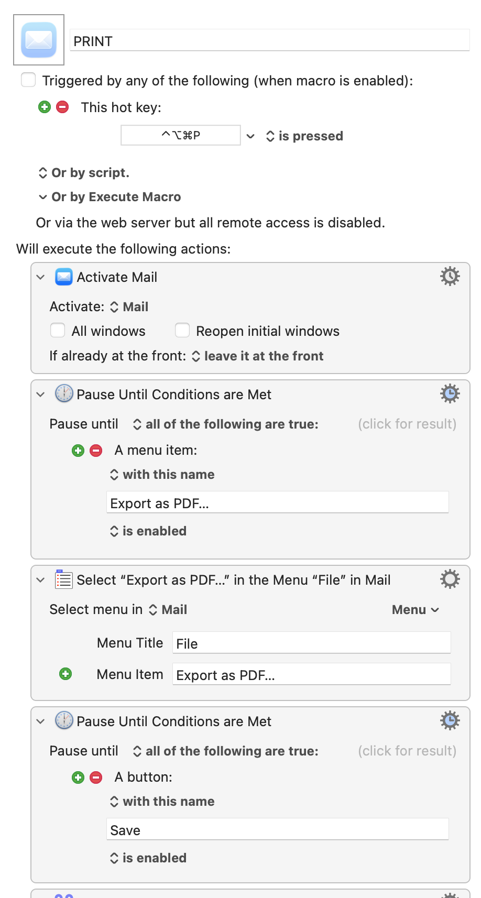This screenshot has width=481, height=898.
Task: Open gear menu of the Export as PDF pause action
Action: (x=450, y=393)
